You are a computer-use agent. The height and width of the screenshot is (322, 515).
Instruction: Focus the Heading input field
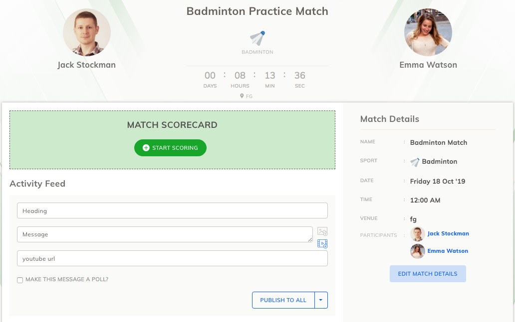173,211
